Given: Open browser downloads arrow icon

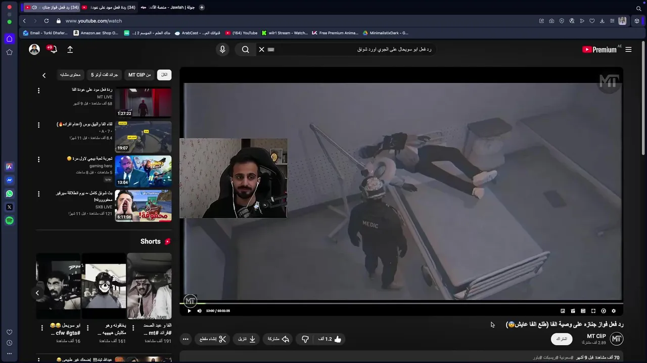Looking at the screenshot, I should pyautogui.click(x=602, y=21).
